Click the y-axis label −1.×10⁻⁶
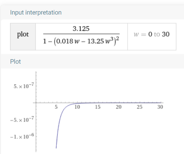This screenshot has height=154, width=184. pos(22,136)
